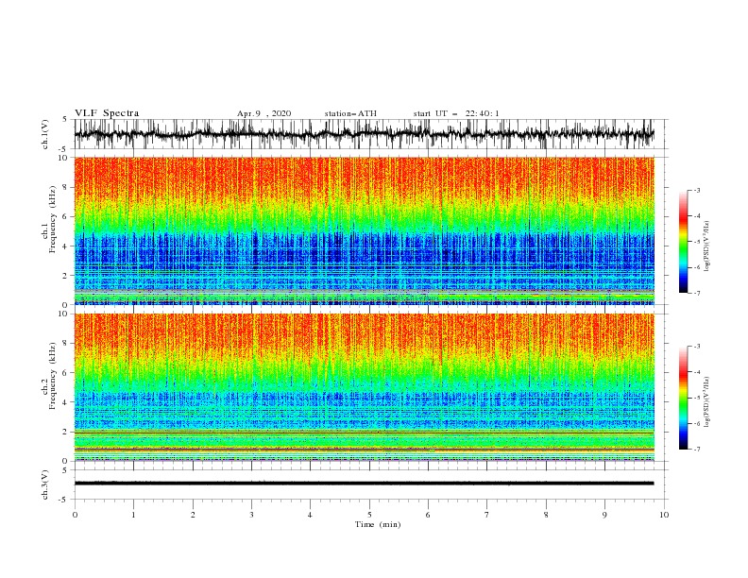748x578 pixels.
Task: Click ch.1 frequency tick label "2"
Action: pyautogui.click(x=65, y=275)
